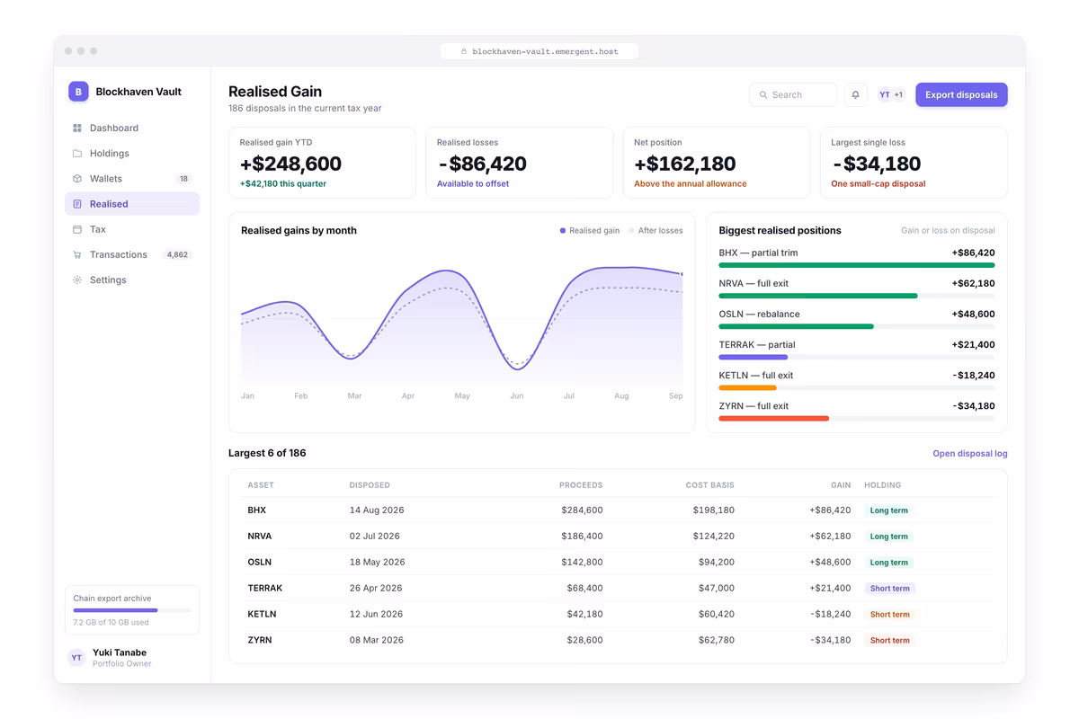
Task: Go to Holdings section
Action: 132,154
